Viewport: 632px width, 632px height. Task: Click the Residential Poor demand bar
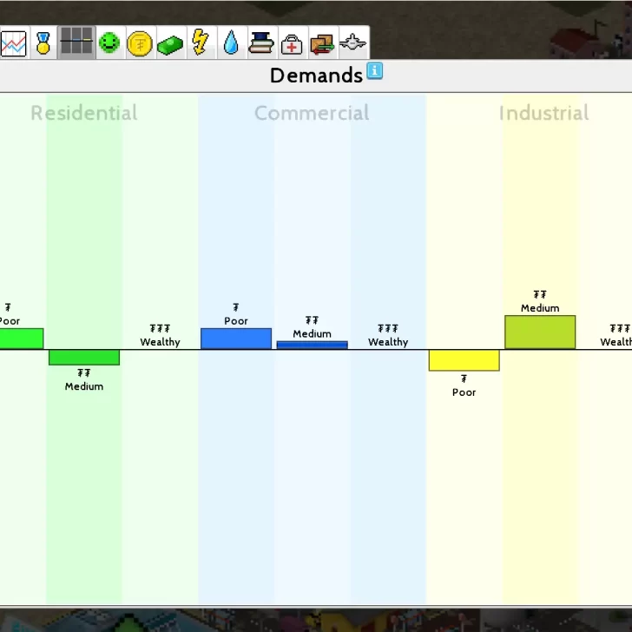[21, 339]
